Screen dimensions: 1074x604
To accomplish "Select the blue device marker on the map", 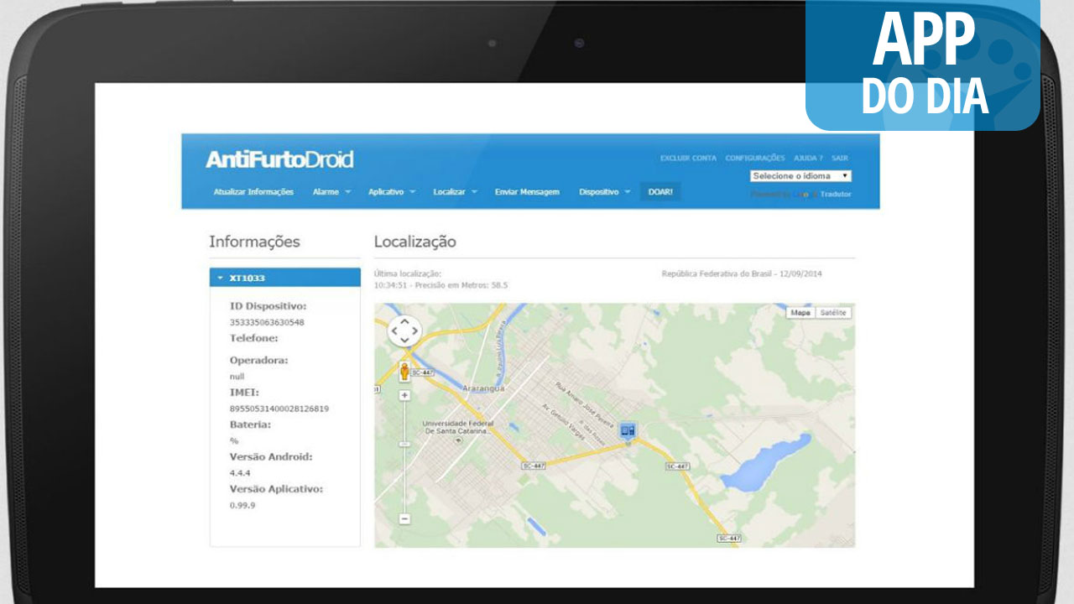I will 628,430.
